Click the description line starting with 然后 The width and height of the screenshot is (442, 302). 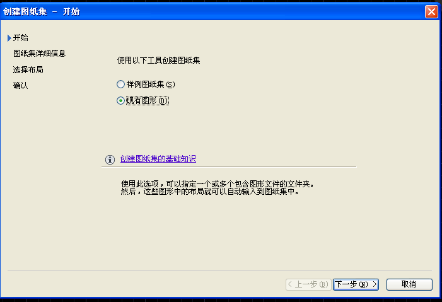click(208, 192)
